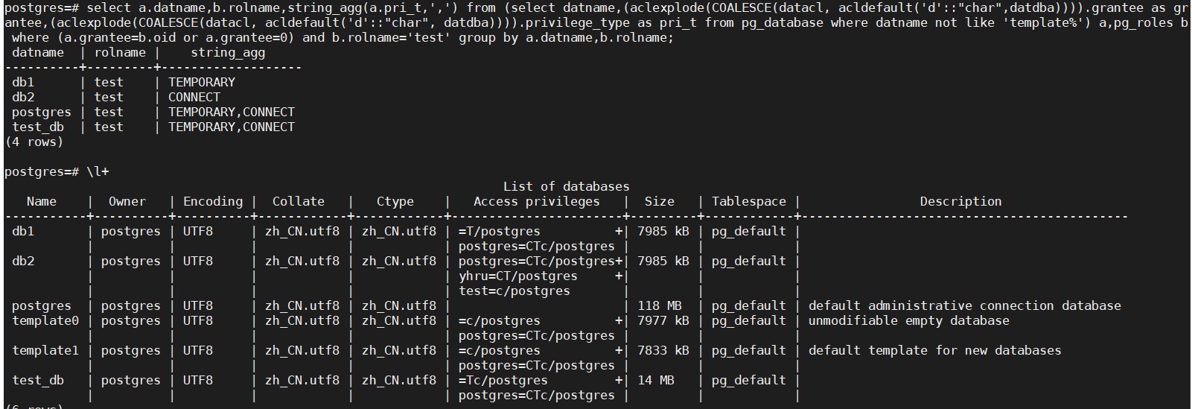Click the "14 MB" size value
The width and height of the screenshot is (1192, 409).
(x=656, y=380)
